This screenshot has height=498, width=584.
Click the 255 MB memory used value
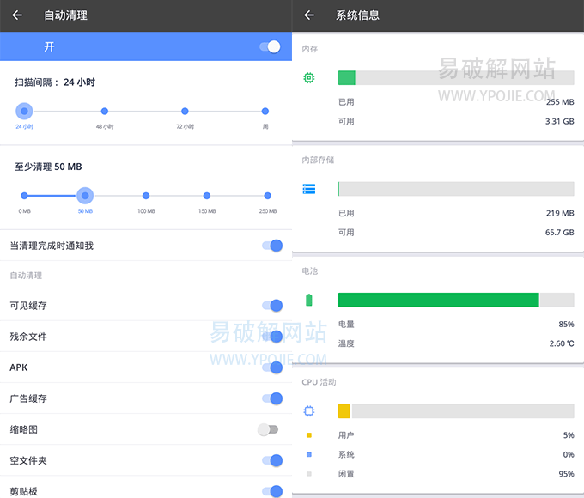coord(560,101)
